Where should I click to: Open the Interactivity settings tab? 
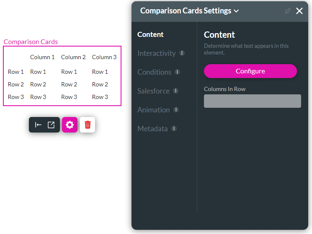(157, 53)
